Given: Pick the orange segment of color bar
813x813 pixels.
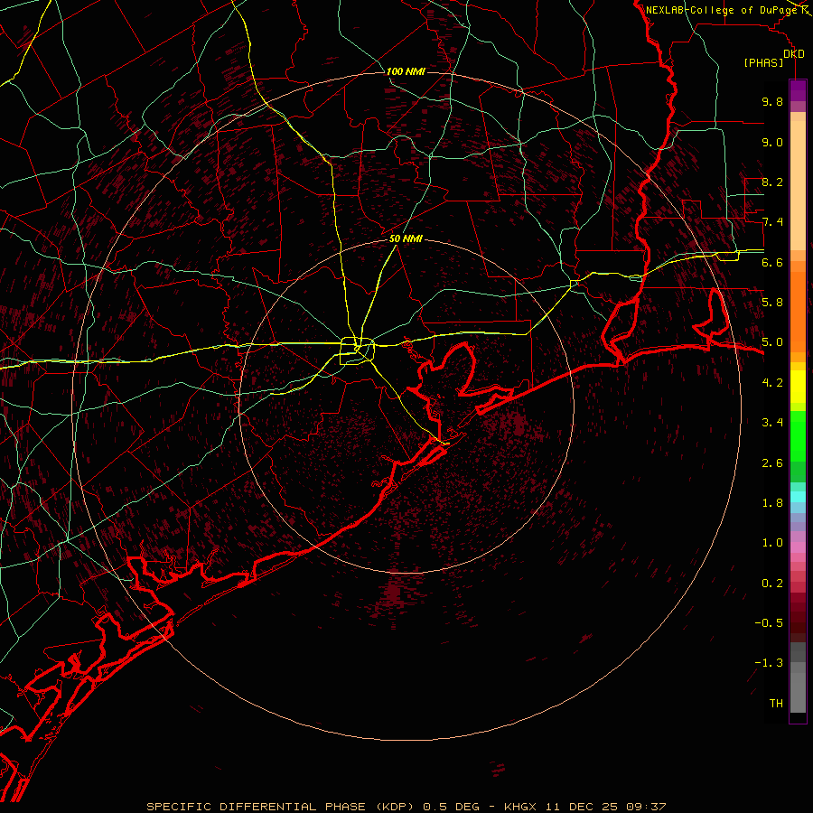Looking at the screenshot, I should coord(798,311).
